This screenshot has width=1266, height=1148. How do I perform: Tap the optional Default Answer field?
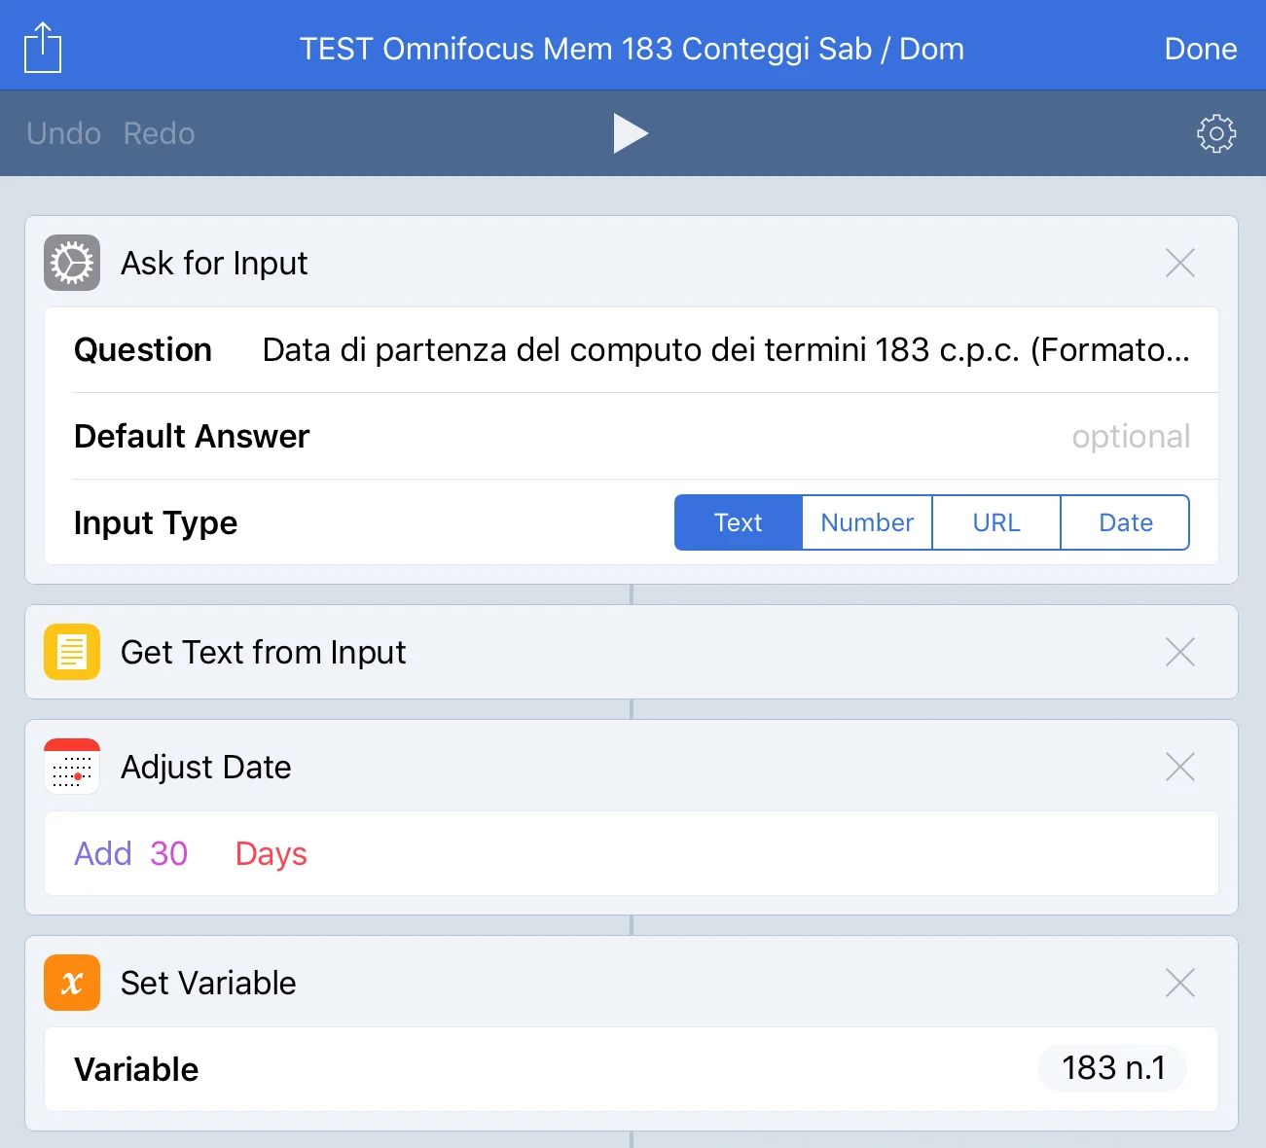[1131, 437]
